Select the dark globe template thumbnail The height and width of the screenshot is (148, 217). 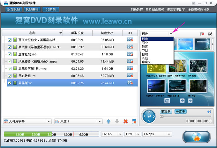coord(202,44)
